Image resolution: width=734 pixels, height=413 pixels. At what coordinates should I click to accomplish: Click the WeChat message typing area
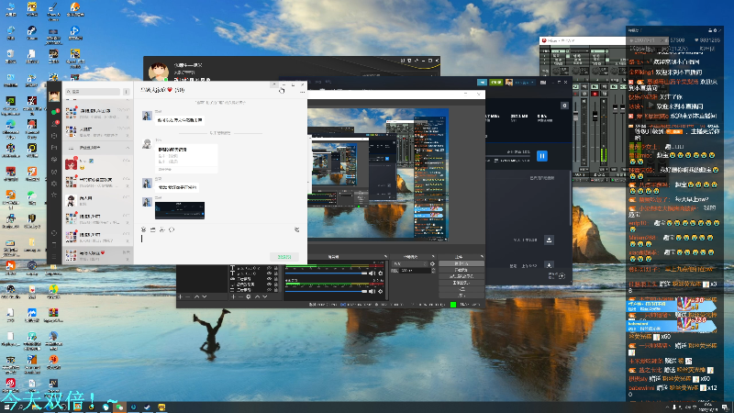pyautogui.click(x=220, y=241)
